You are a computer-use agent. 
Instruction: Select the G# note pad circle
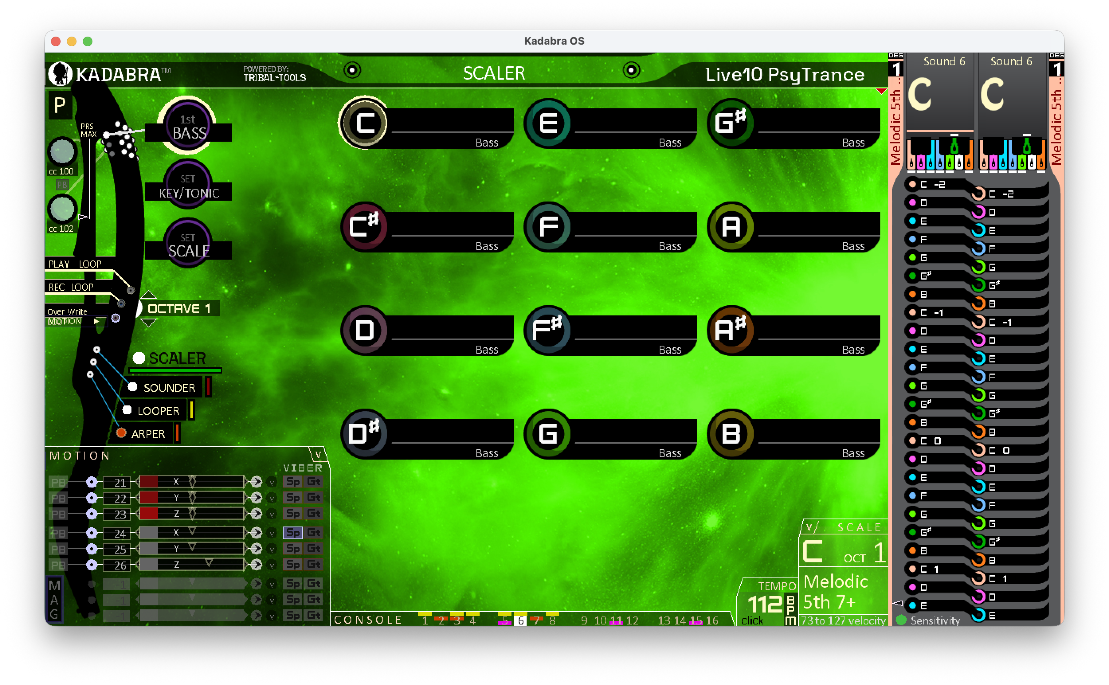(x=731, y=123)
